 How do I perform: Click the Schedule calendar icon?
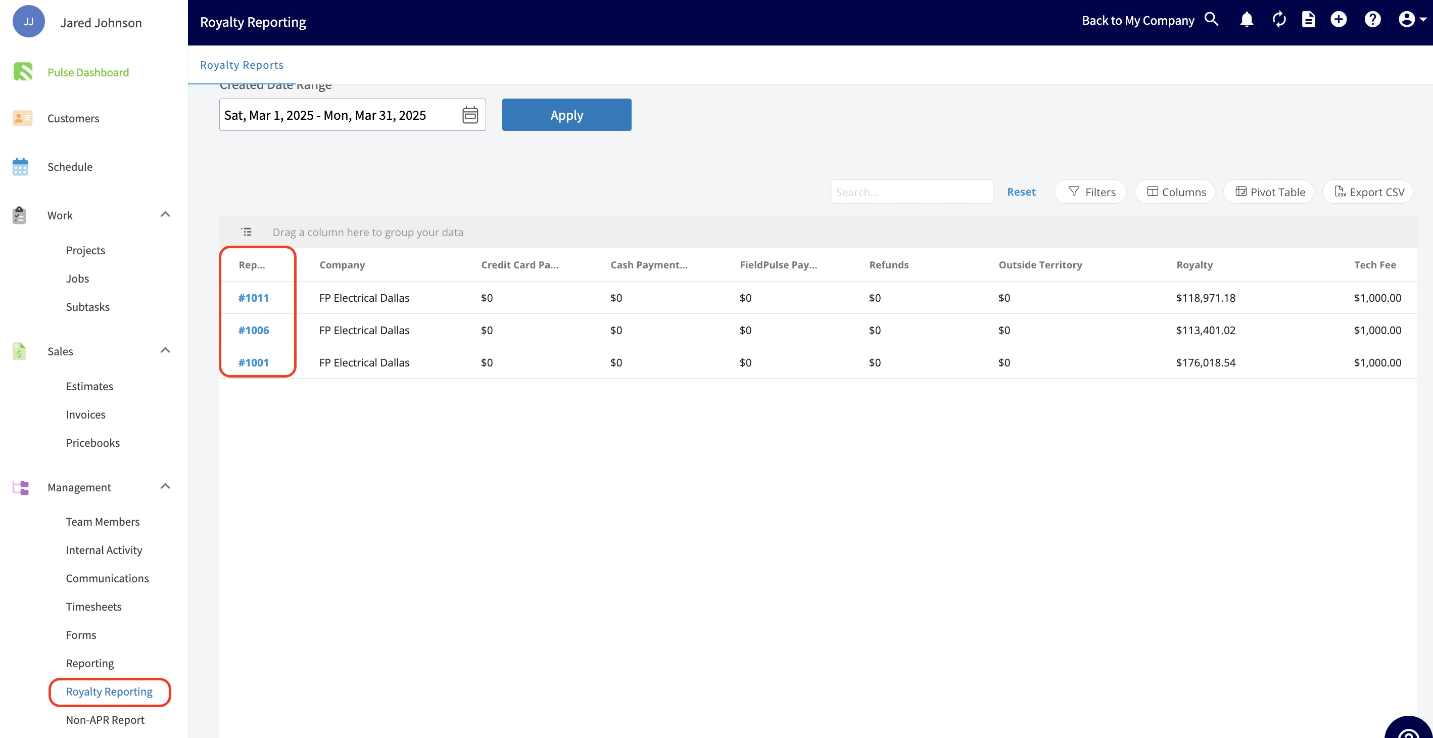click(20, 166)
